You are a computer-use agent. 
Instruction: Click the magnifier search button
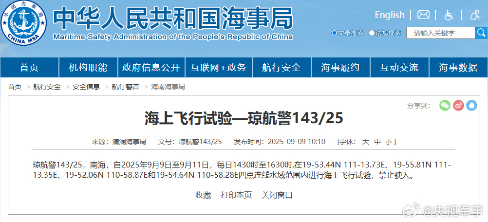click(x=481, y=33)
